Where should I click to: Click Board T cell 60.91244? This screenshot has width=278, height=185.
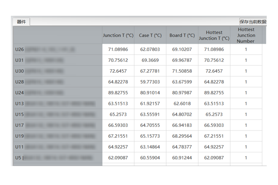(182, 157)
